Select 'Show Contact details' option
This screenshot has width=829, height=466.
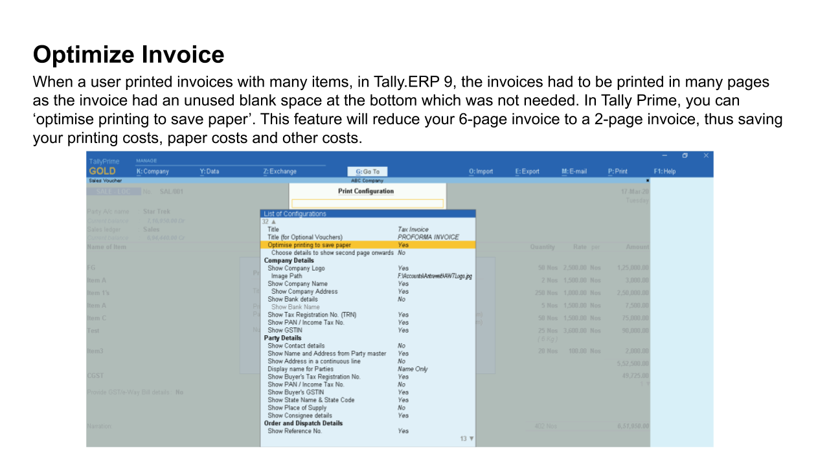[x=368, y=346]
